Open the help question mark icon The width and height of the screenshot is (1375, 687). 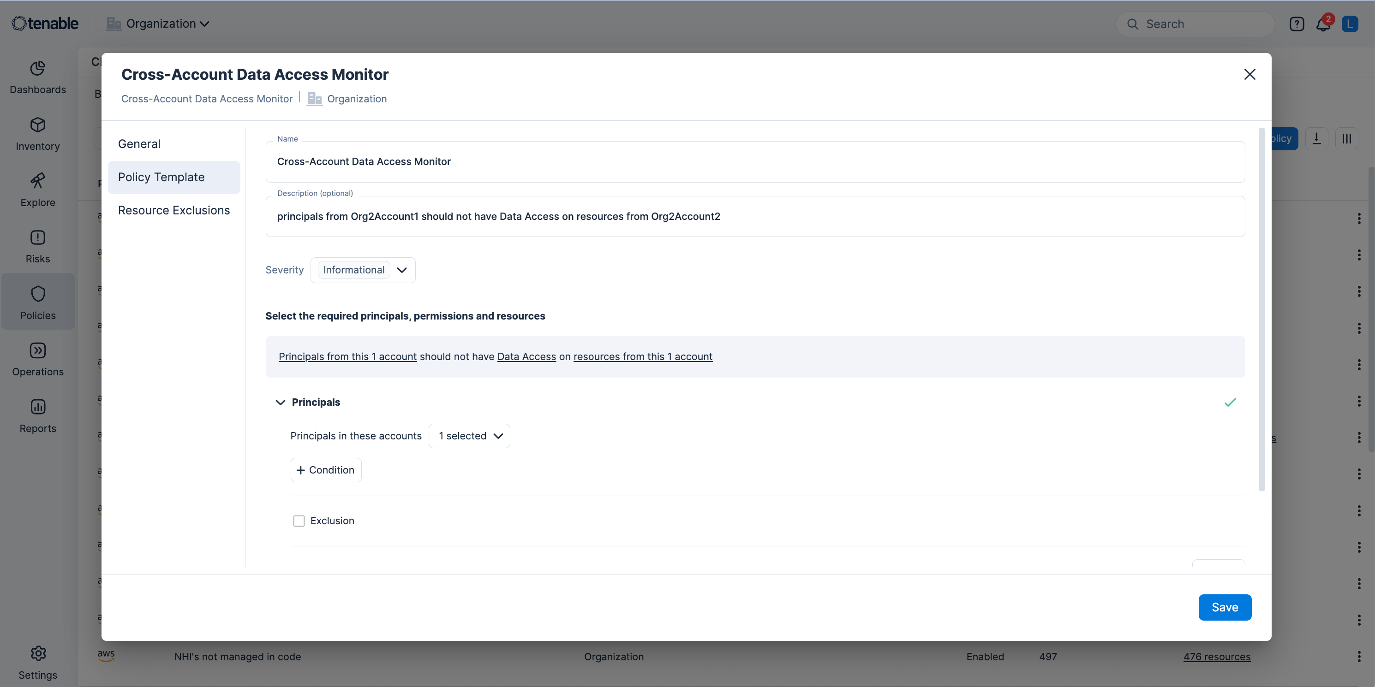point(1297,24)
